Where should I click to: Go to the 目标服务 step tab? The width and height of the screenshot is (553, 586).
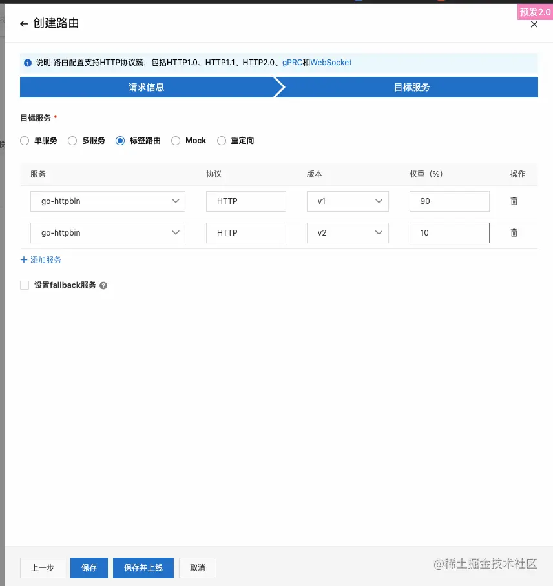coord(412,87)
